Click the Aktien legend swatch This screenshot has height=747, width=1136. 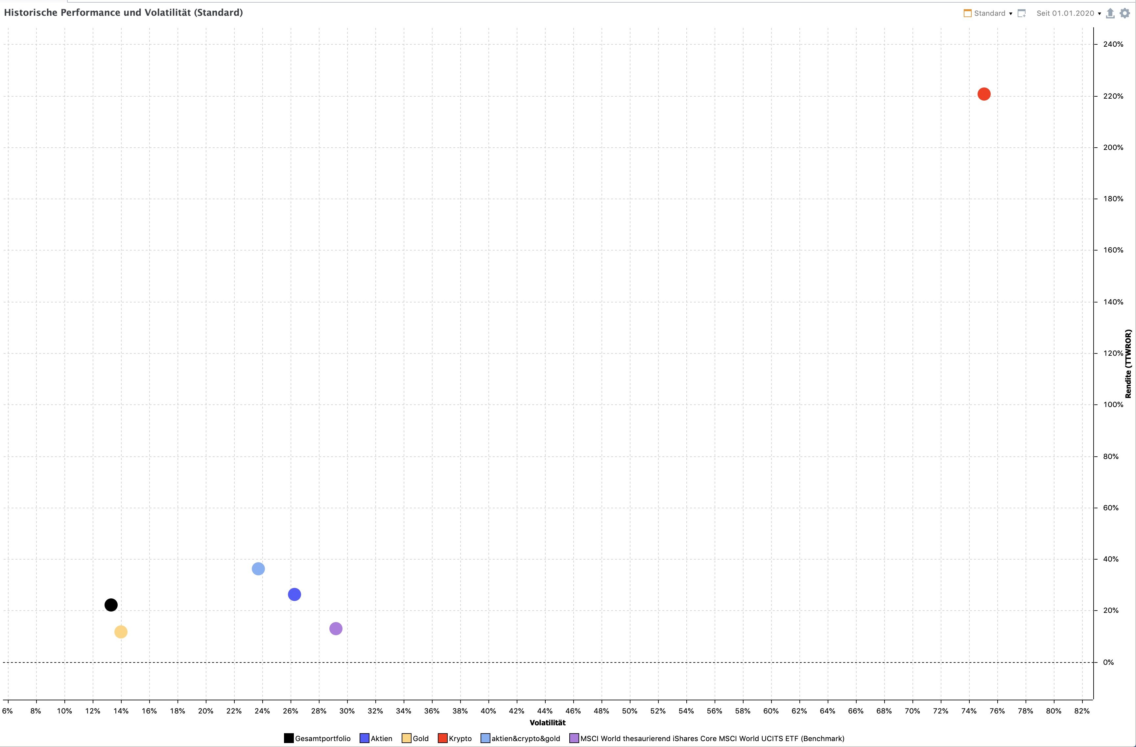pyautogui.click(x=364, y=738)
